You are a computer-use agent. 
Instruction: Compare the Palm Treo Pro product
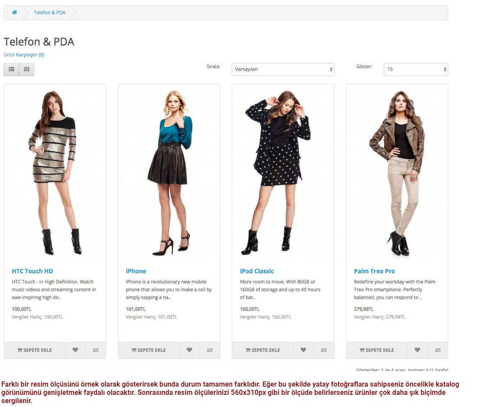pyautogui.click(x=438, y=350)
